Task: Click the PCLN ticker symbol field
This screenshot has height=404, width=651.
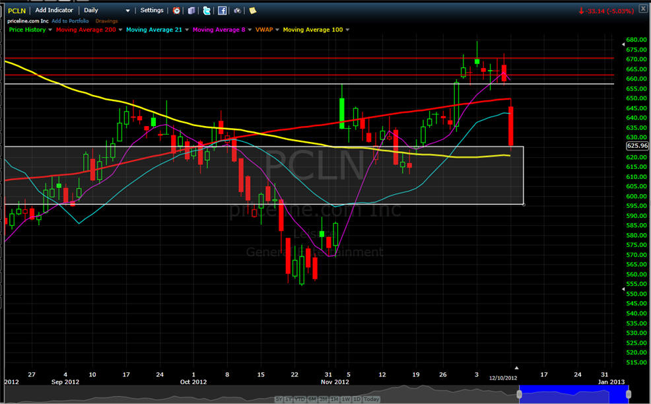Action: point(17,11)
